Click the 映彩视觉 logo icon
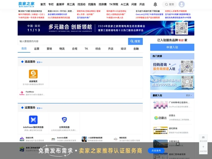Viewport: 212px width, 159px height. pos(115,139)
